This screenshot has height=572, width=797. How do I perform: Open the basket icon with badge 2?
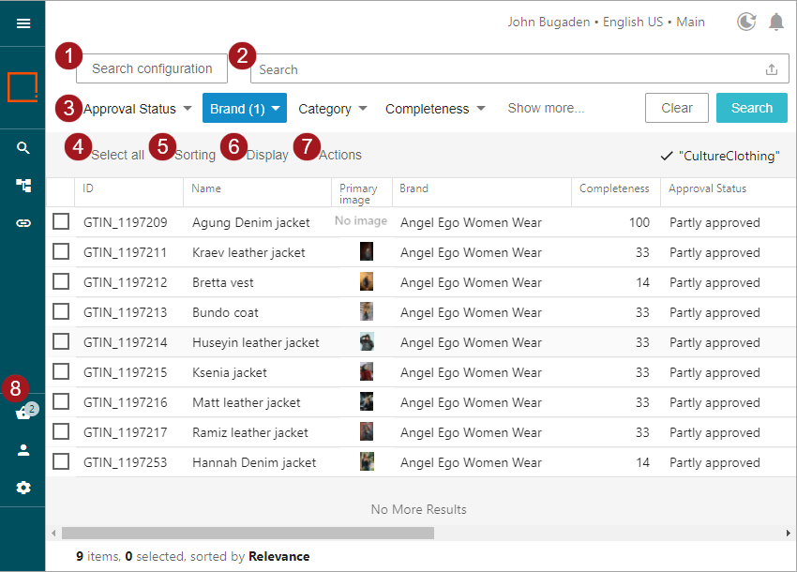tap(23, 414)
